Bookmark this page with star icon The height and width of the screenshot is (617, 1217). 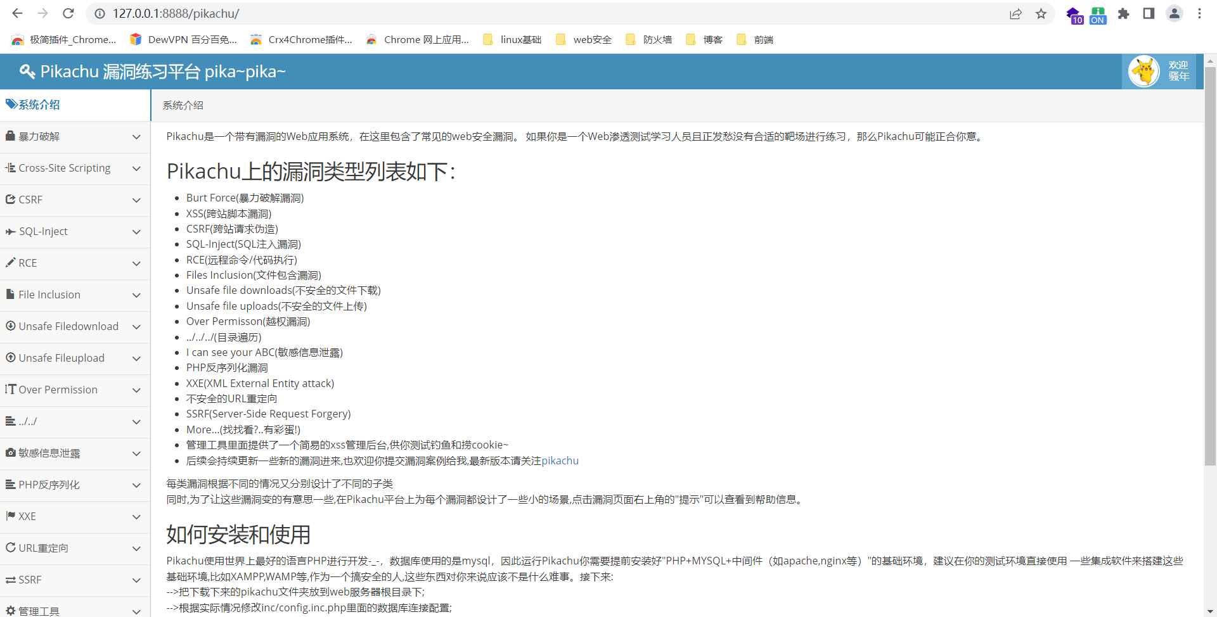tap(1041, 13)
